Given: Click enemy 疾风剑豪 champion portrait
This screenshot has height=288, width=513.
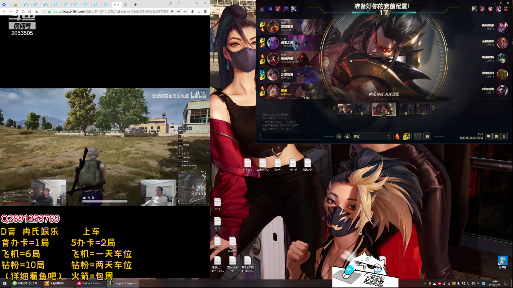Looking at the screenshot, I should tap(502, 27).
